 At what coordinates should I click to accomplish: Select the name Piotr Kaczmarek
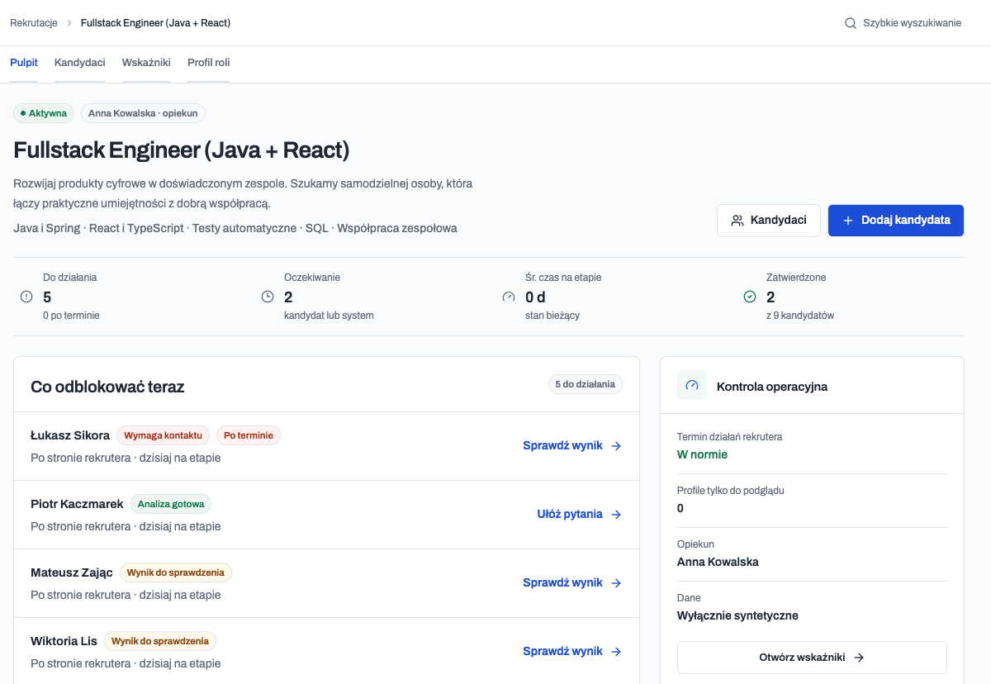[x=77, y=504]
